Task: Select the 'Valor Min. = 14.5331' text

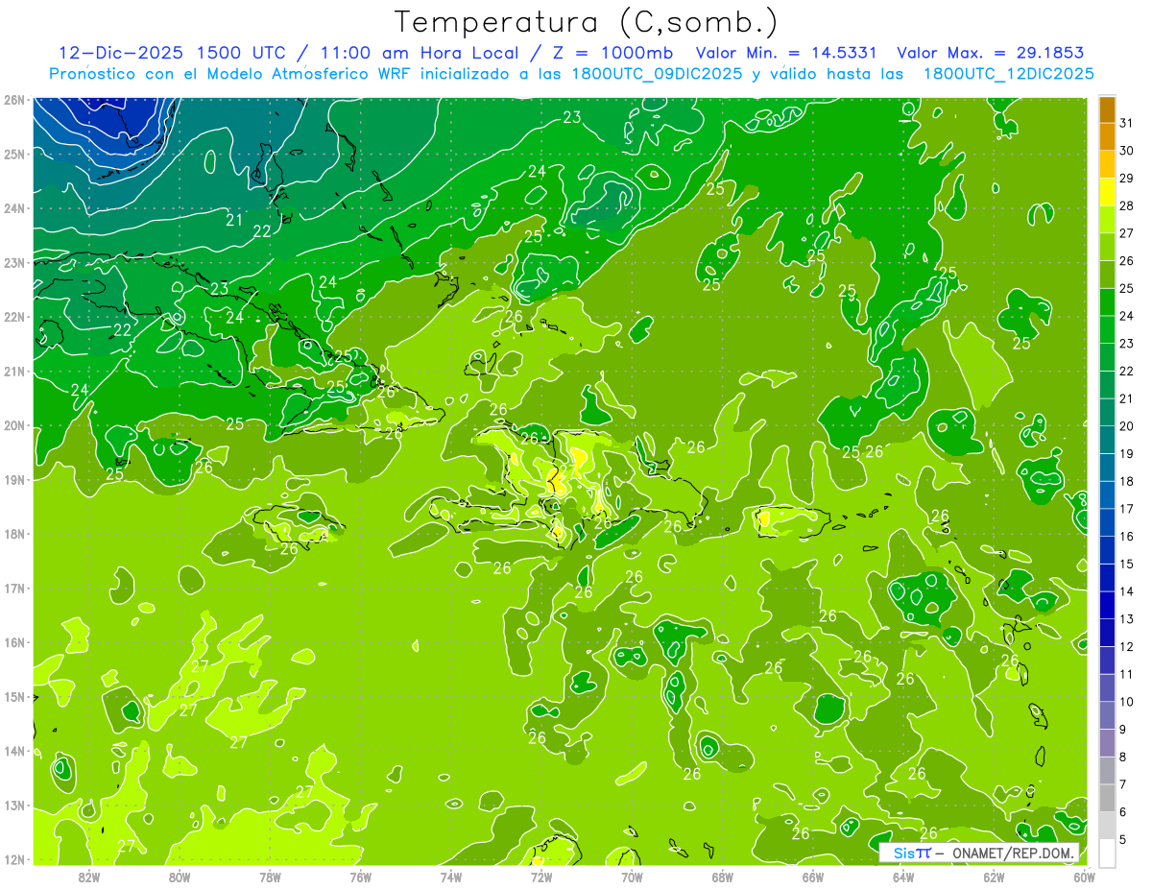Action: click(787, 53)
